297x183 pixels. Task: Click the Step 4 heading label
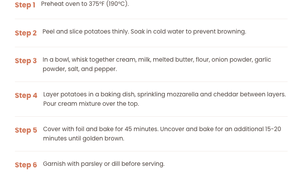[26, 96]
